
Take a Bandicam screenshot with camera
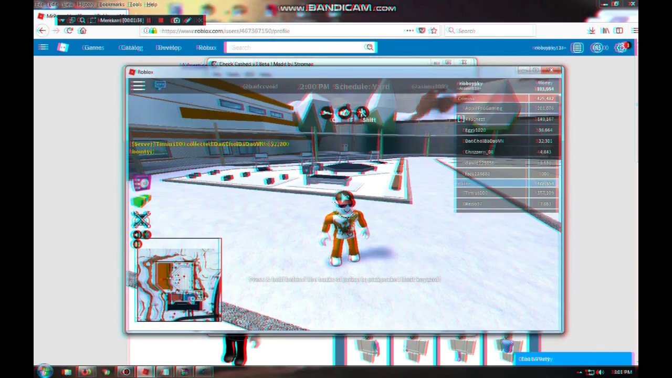tap(175, 20)
